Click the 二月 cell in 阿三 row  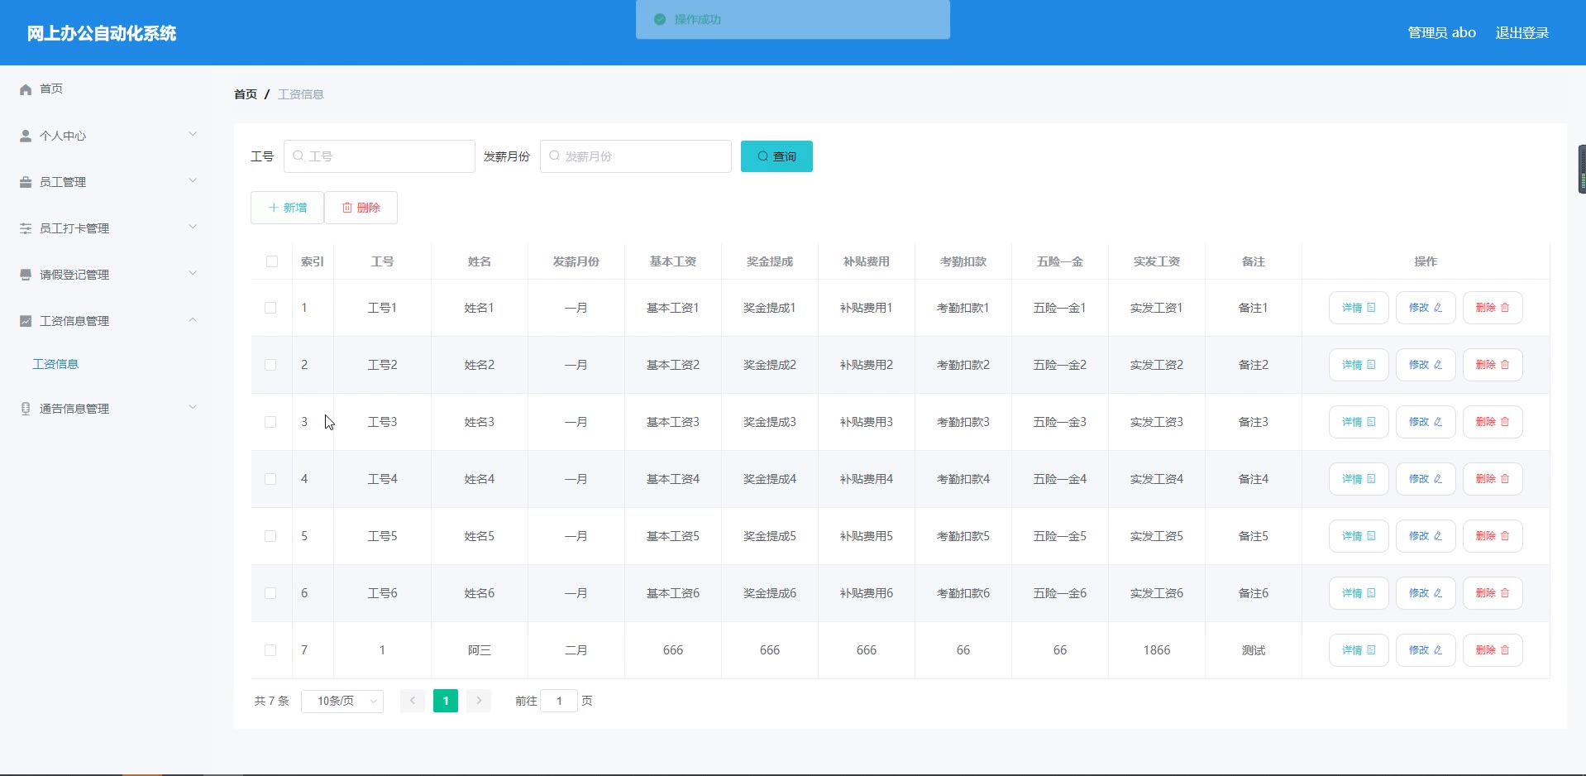click(576, 650)
